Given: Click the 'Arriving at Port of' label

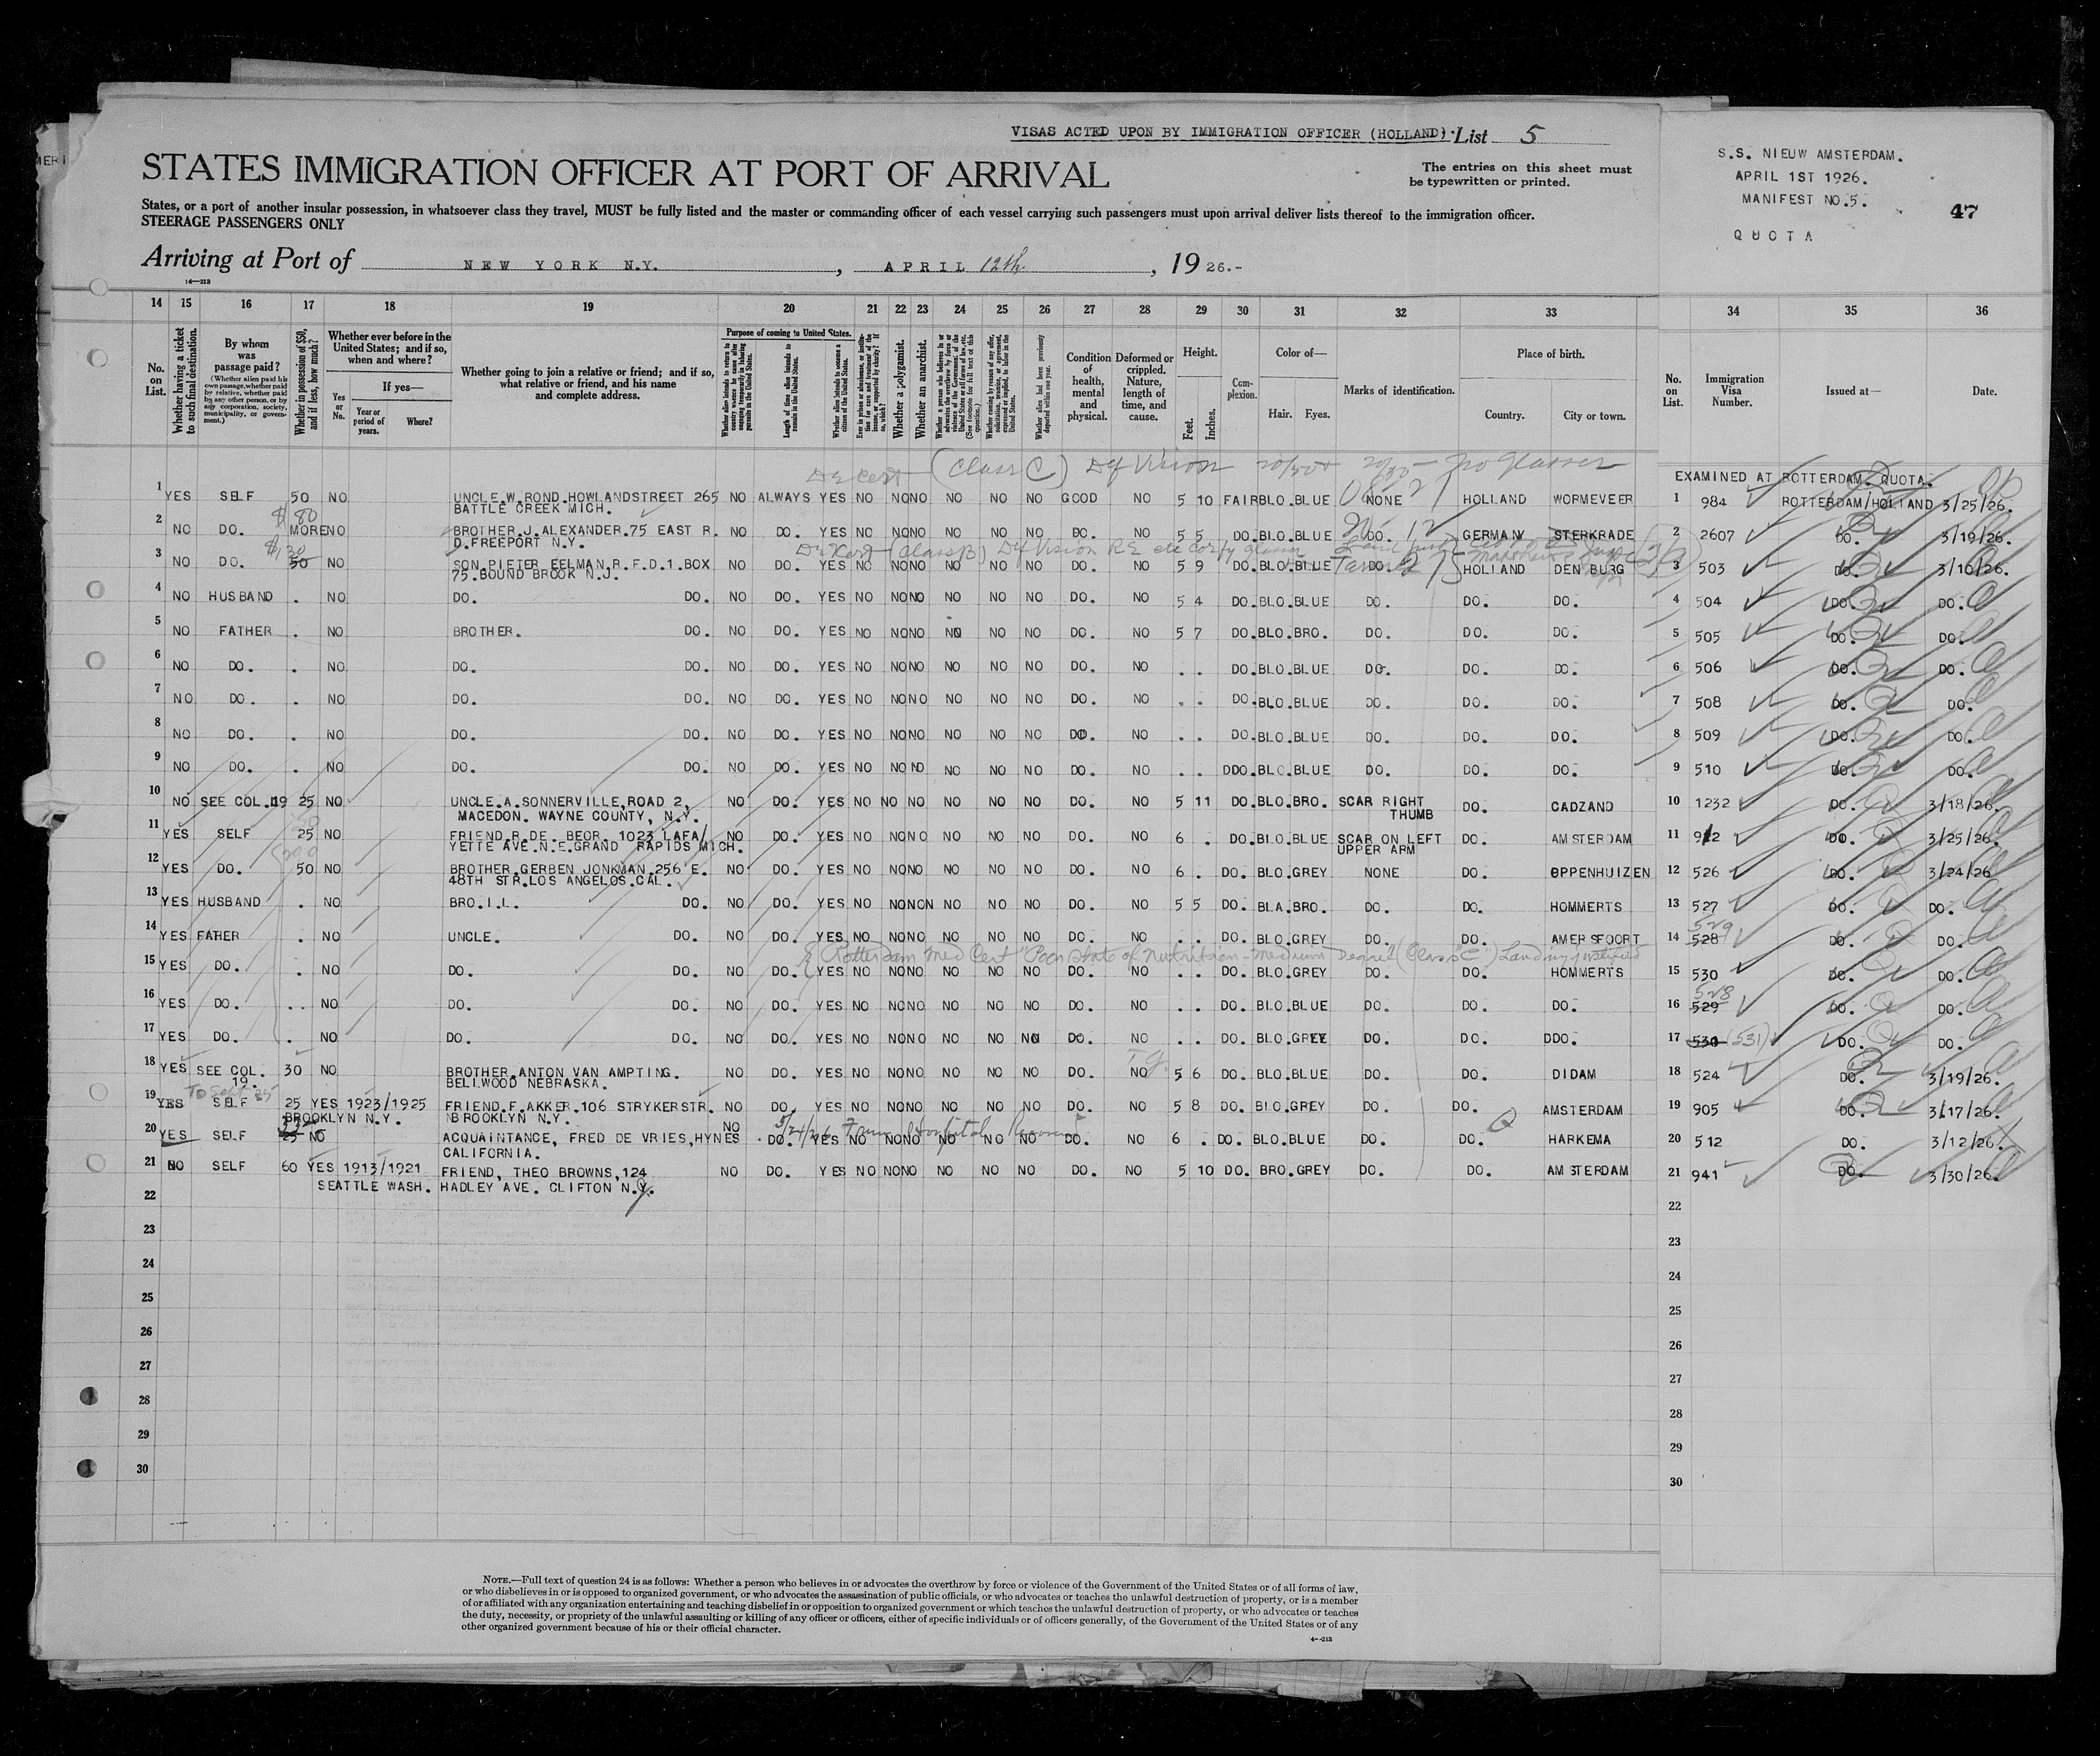Looking at the screenshot, I should coord(248,259).
